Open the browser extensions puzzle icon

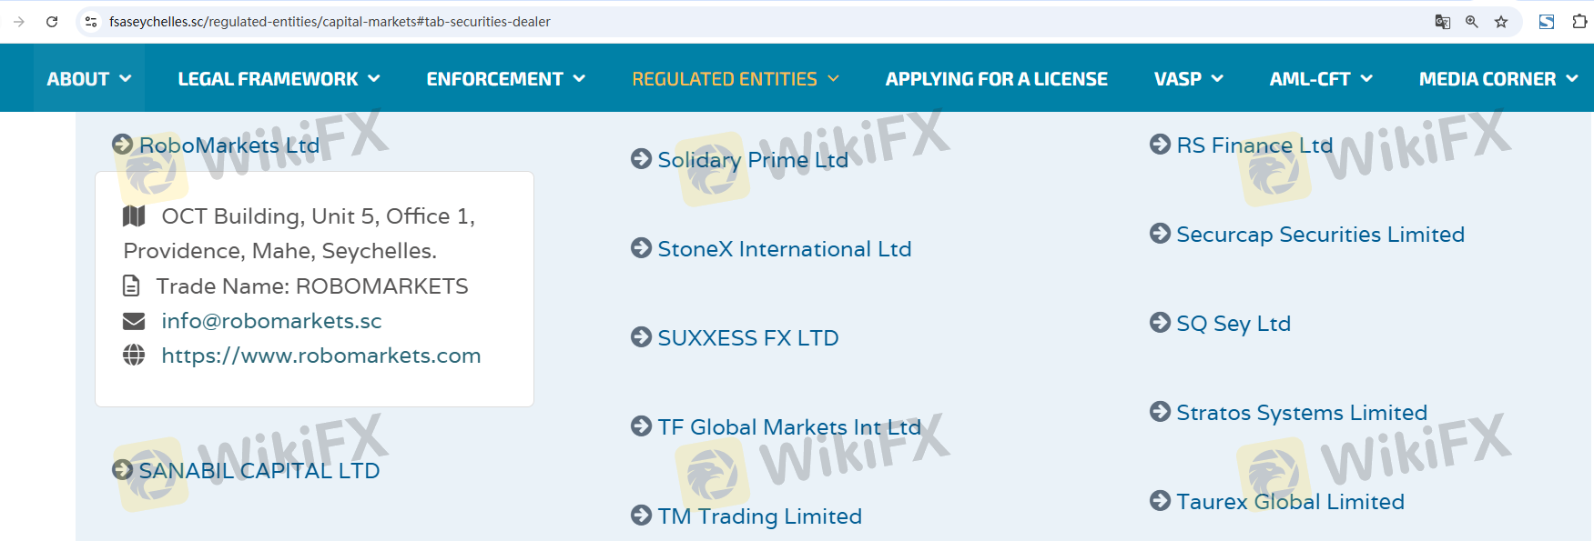tap(1579, 22)
